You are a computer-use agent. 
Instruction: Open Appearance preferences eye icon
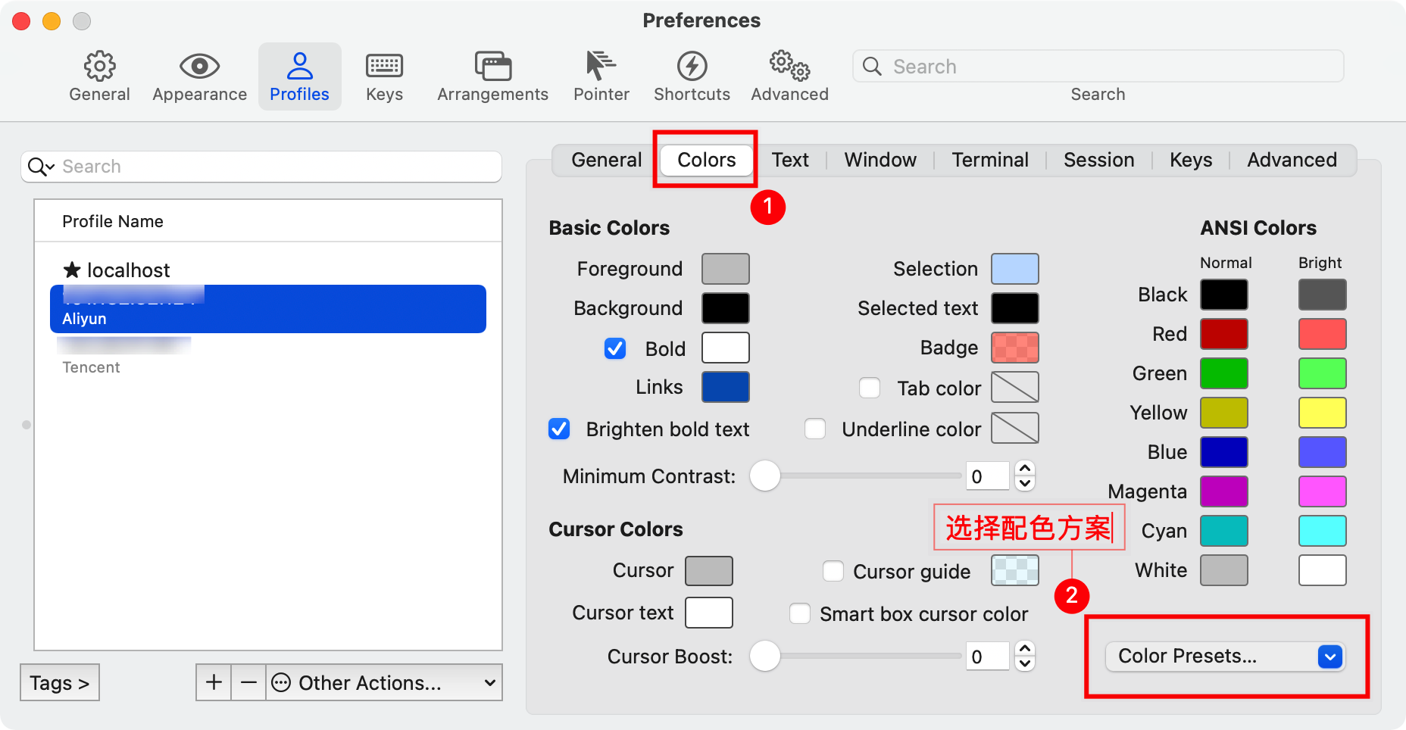[199, 67]
